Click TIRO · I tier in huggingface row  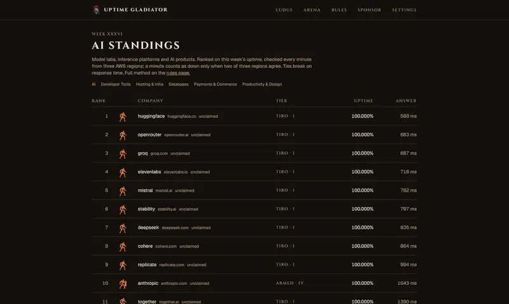tap(285, 116)
